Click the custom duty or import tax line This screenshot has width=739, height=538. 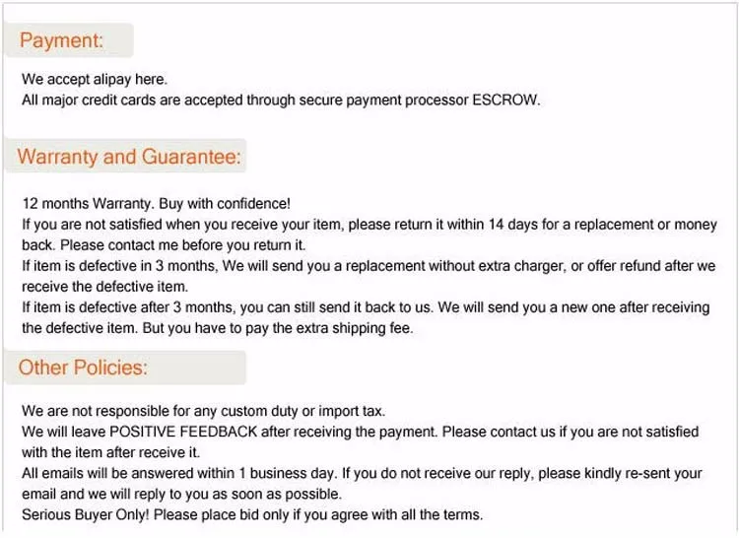(204, 411)
